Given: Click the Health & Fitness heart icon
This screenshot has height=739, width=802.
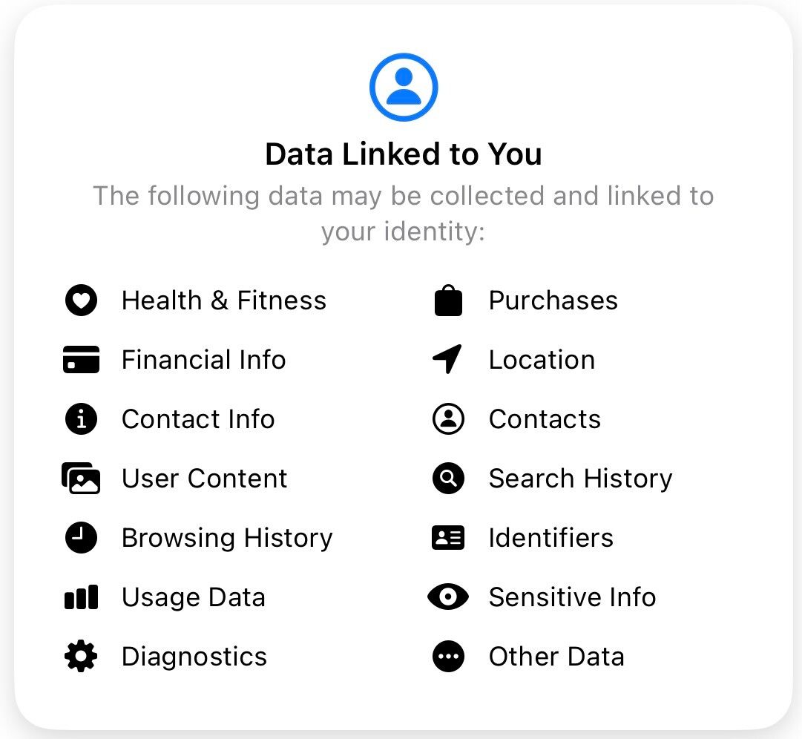Looking at the screenshot, I should [81, 300].
